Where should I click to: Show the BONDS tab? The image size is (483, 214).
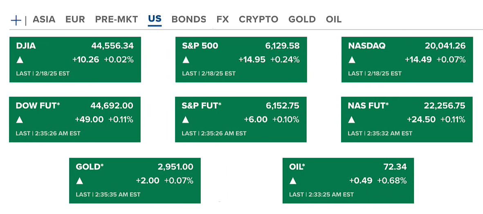coord(189,19)
